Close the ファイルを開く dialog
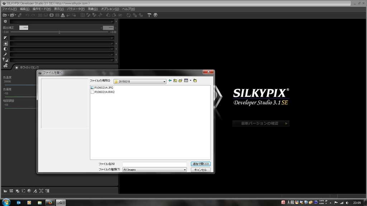 point(208,72)
